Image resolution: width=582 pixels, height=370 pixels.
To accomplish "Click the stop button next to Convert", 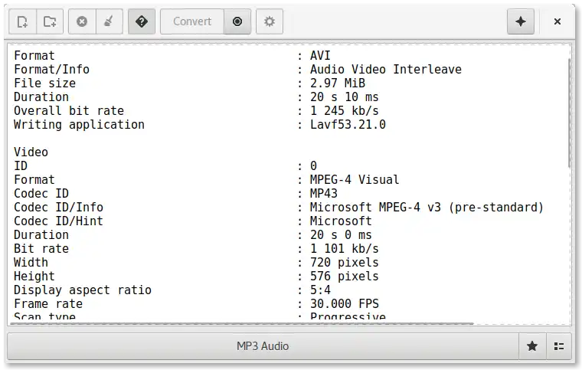I will point(237,21).
